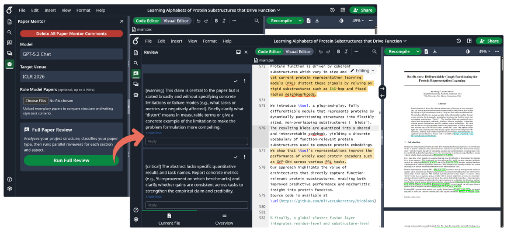The height and width of the screenshot is (231, 507).
Task: Click the search icon in back window sidebar
Action: click(x=9, y=32)
